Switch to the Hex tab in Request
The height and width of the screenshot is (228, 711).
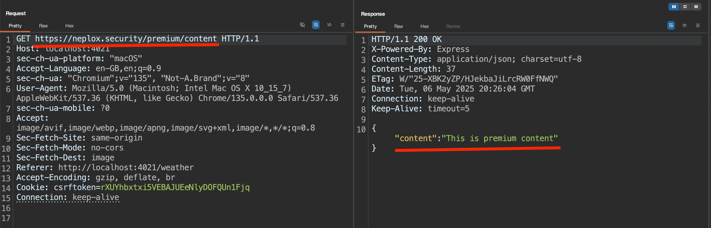(x=69, y=26)
